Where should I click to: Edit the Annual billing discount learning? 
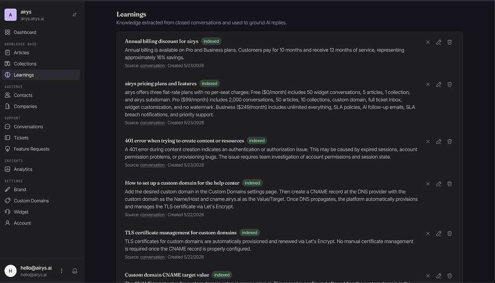point(439,42)
